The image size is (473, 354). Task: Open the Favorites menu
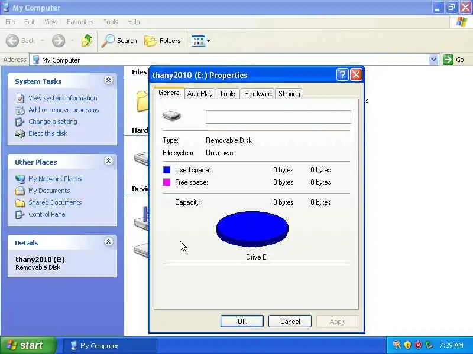click(80, 22)
